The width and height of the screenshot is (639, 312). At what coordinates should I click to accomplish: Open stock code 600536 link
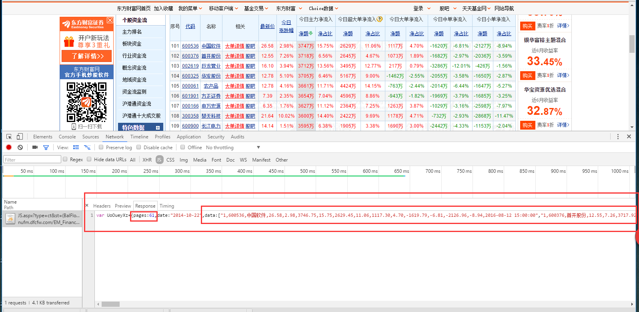[x=190, y=46]
